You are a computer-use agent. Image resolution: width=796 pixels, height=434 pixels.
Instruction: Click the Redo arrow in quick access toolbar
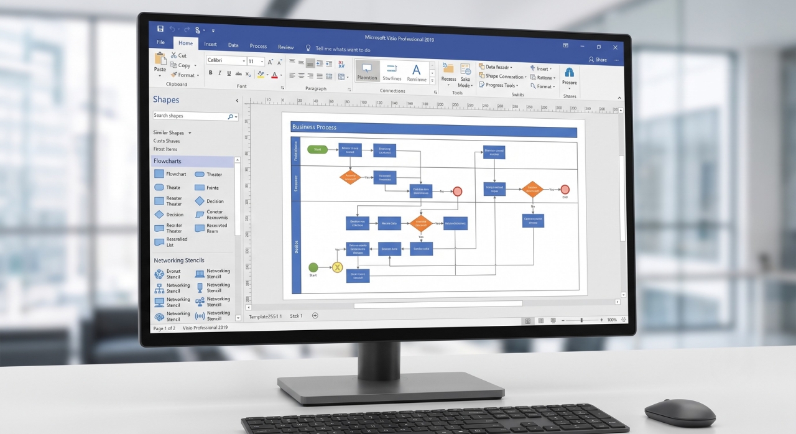coord(186,29)
